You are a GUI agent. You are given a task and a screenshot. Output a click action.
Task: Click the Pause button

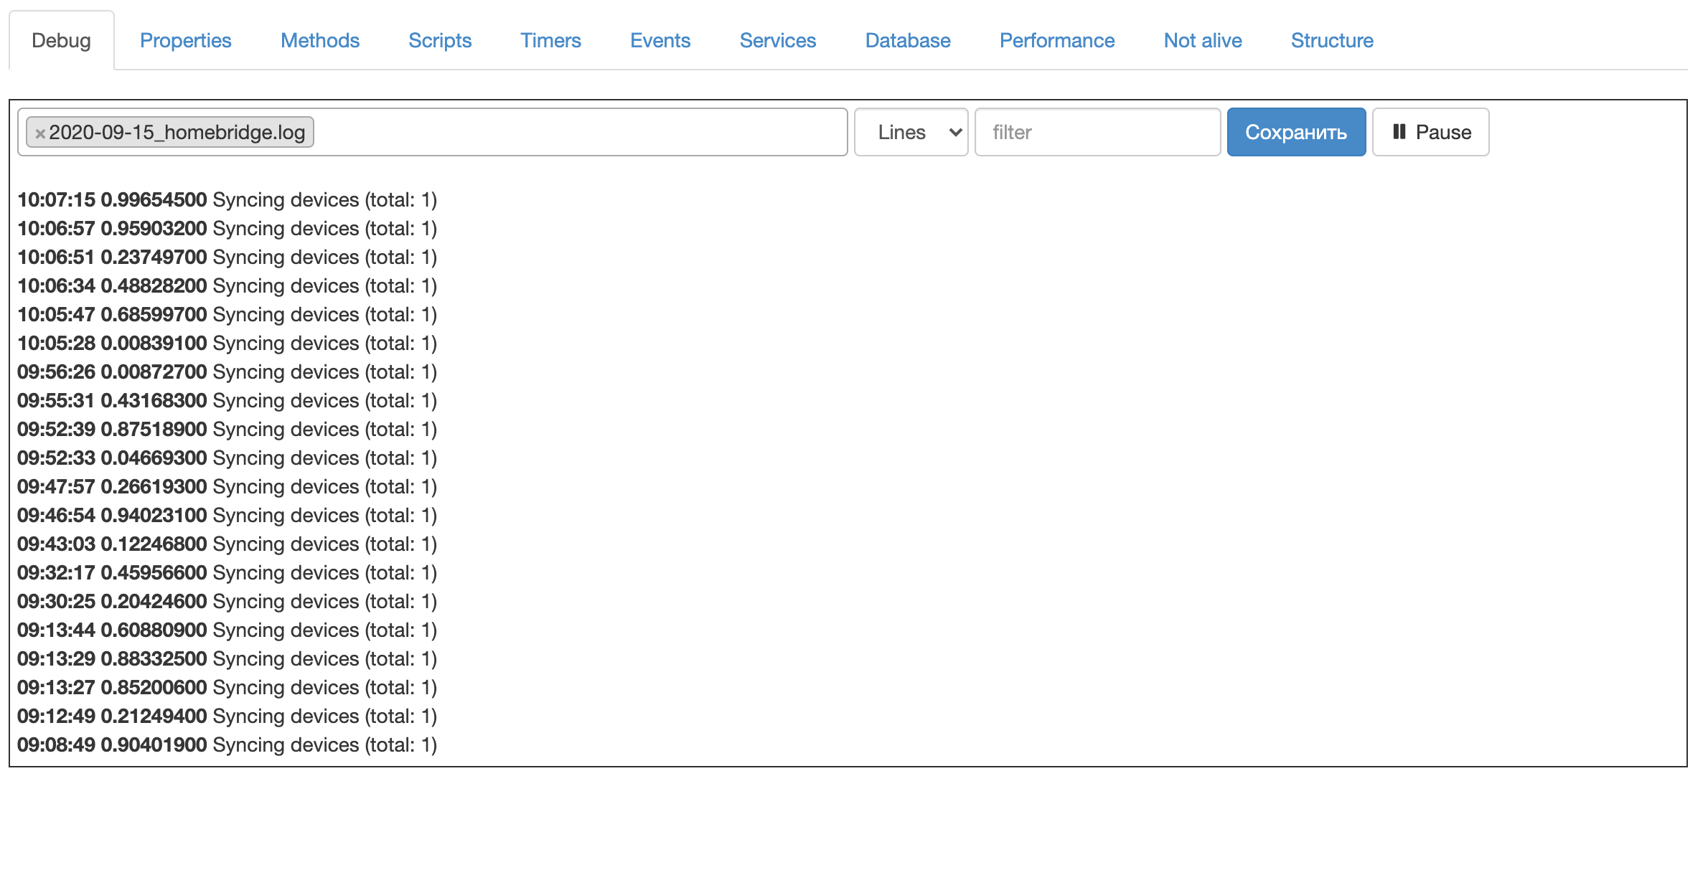[1430, 132]
